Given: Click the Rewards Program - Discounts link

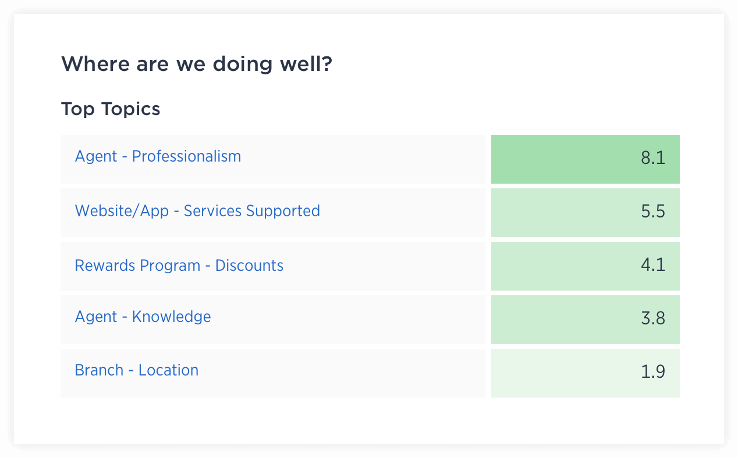Looking at the screenshot, I should point(179,266).
